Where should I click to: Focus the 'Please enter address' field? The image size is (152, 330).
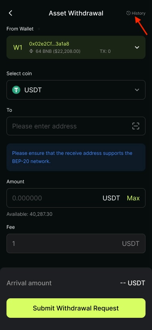pos(76,126)
